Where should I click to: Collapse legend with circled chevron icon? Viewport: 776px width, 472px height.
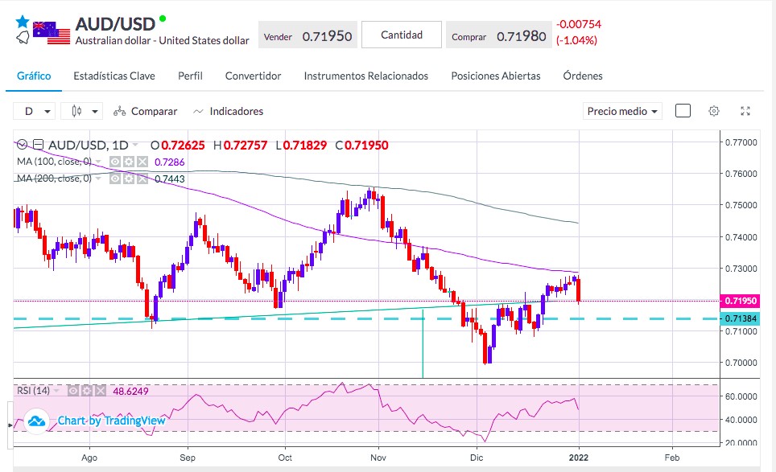[22, 145]
